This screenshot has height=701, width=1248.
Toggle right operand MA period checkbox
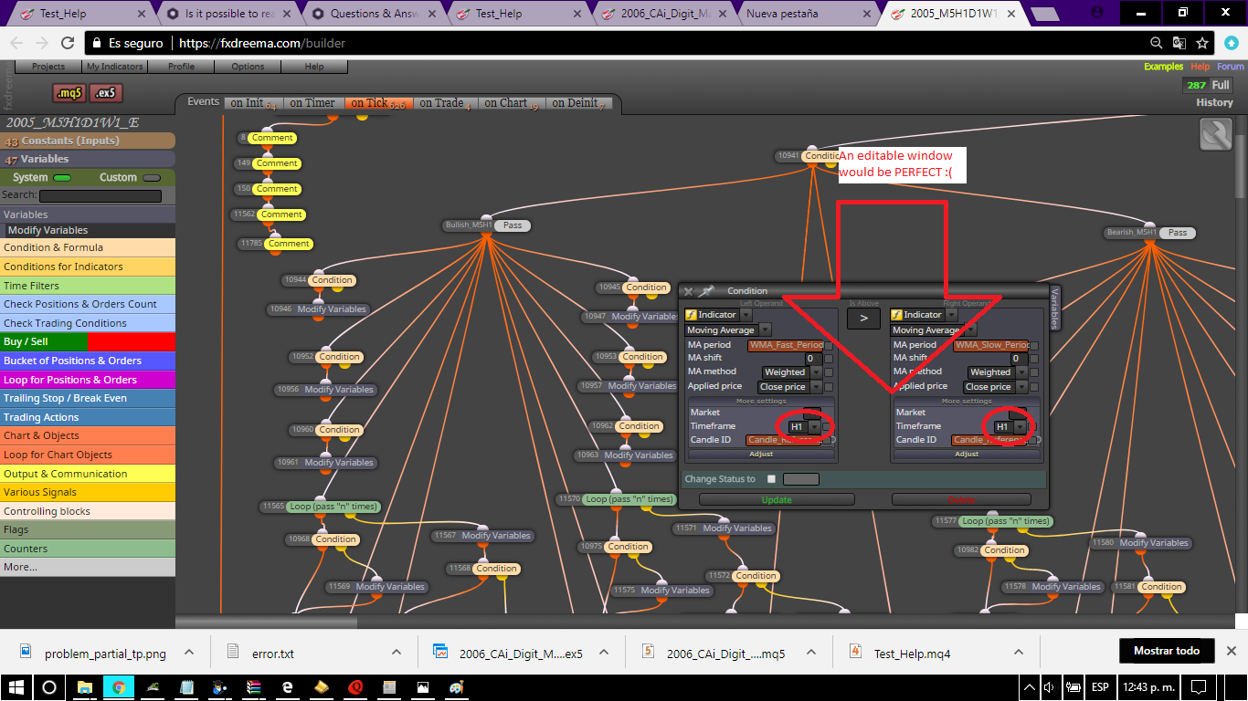click(1034, 346)
